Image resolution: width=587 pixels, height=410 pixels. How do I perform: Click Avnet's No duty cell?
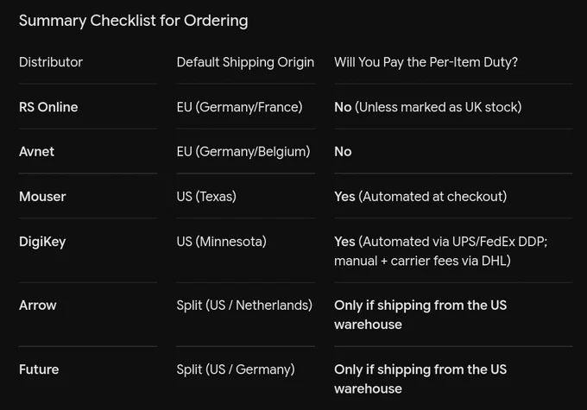point(343,152)
